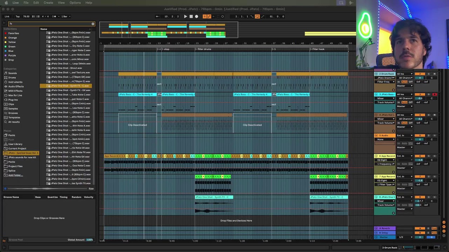The width and height of the screenshot is (449, 252).
Task: Open the Master 1/2 output dropdown
Action: 405,237
